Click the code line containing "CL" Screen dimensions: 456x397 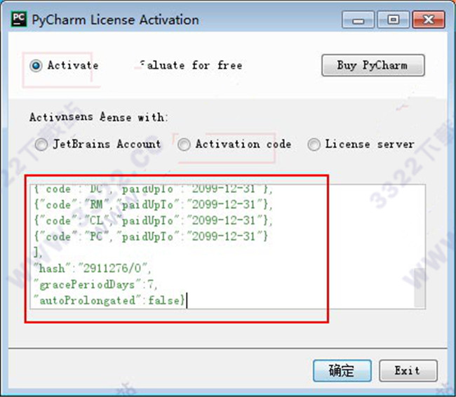[x=154, y=221]
